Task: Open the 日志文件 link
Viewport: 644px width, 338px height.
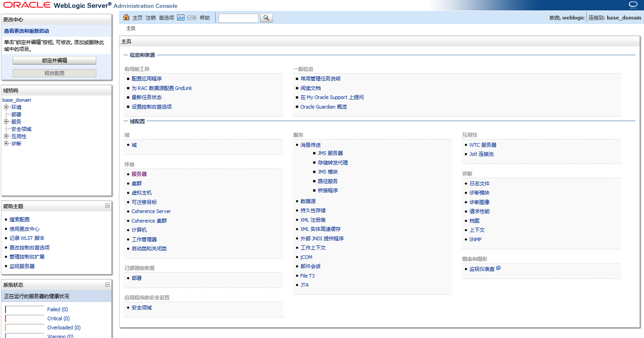Action: click(480, 184)
